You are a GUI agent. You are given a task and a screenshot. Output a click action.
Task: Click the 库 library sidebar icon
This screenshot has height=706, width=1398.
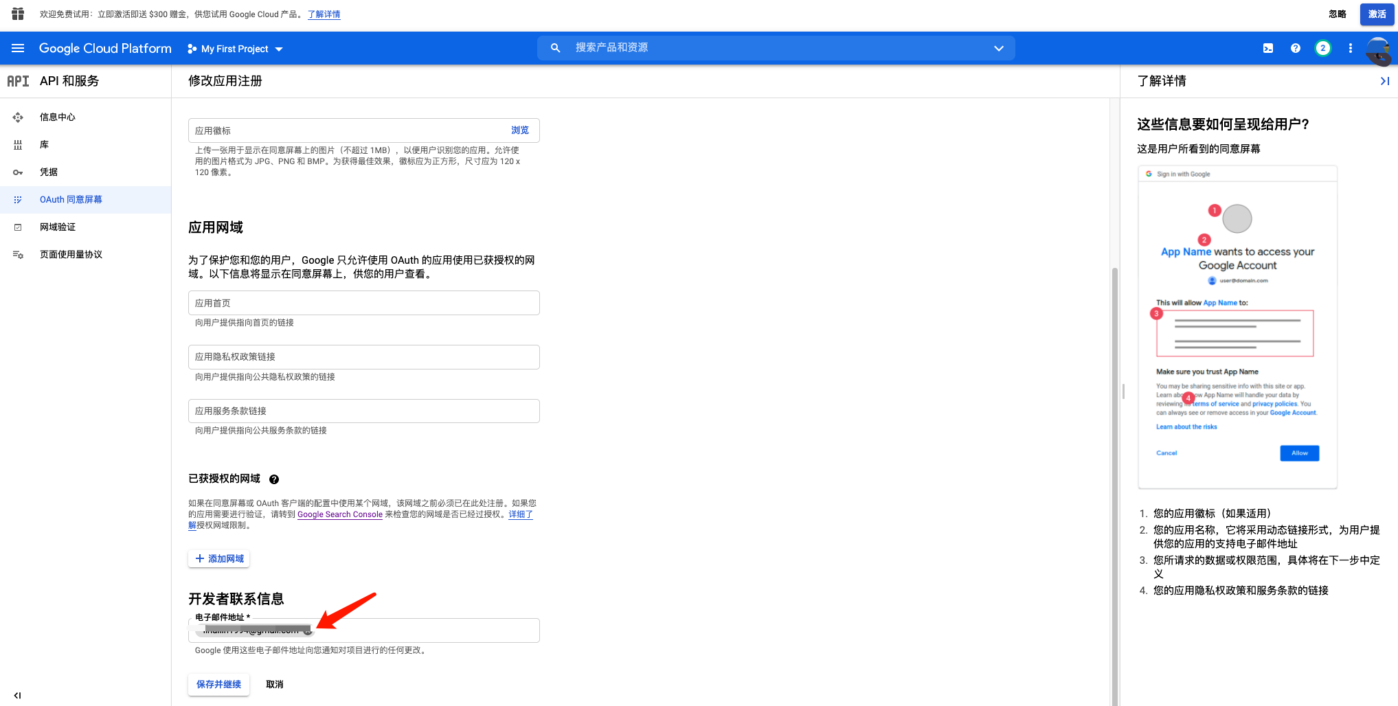tap(18, 145)
